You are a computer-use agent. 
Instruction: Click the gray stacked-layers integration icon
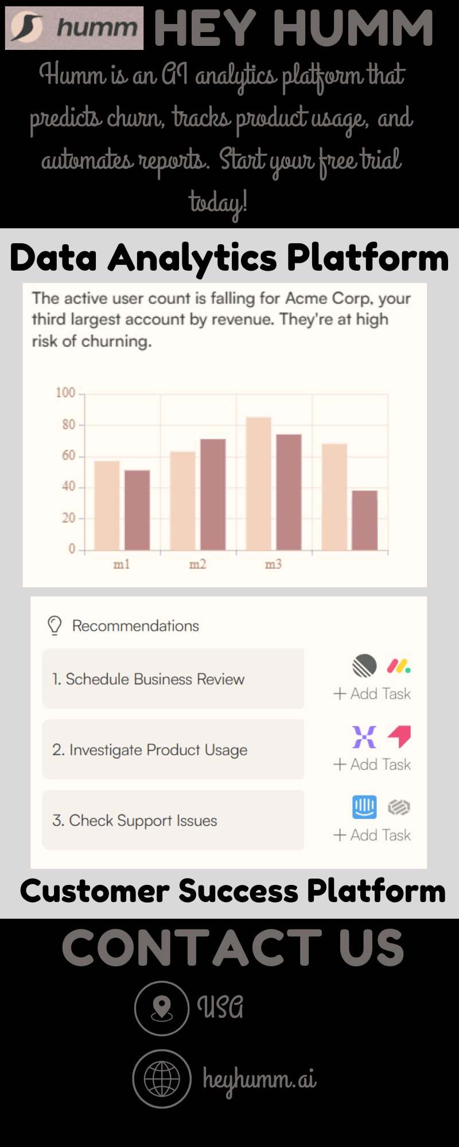click(x=399, y=807)
